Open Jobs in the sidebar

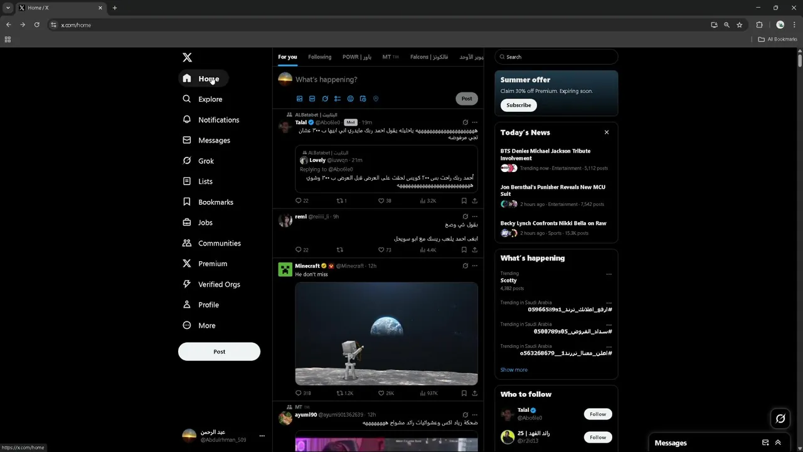(x=198, y=222)
